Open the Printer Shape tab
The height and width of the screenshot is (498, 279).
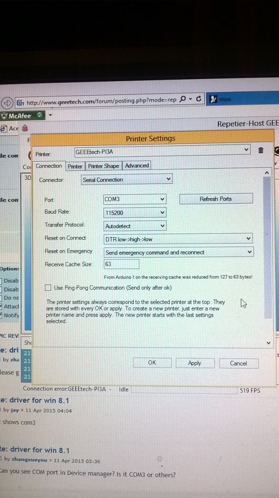pos(103,166)
